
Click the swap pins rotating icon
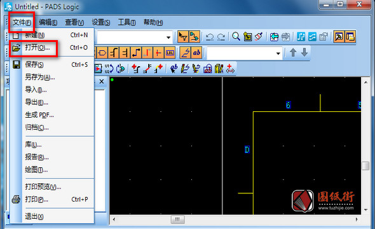120,69
